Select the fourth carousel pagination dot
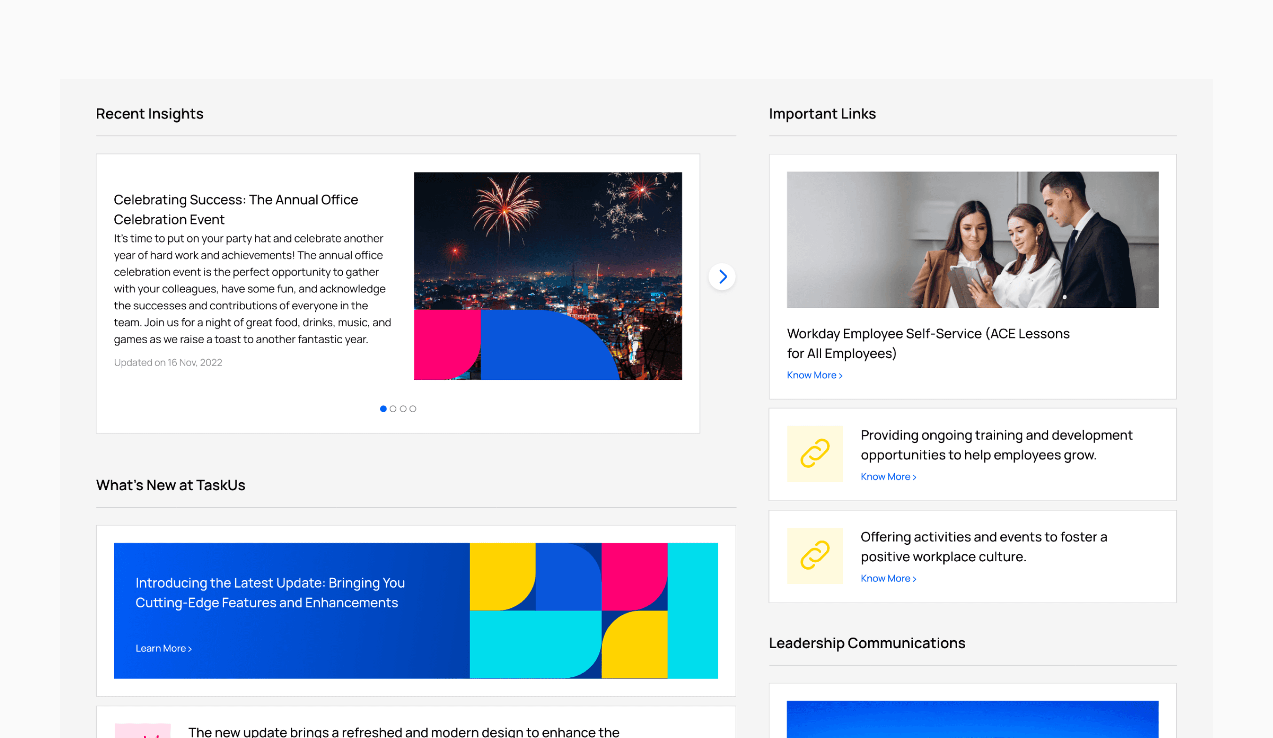The image size is (1273, 738). (413, 408)
